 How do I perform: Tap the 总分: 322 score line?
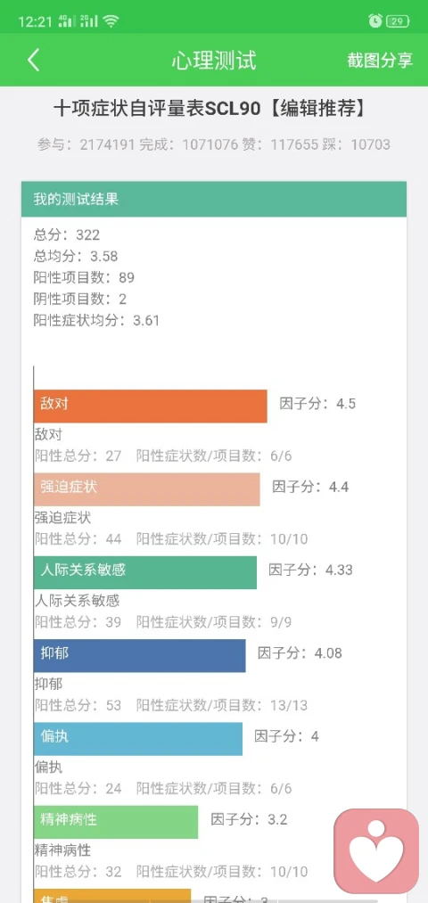[67, 235]
